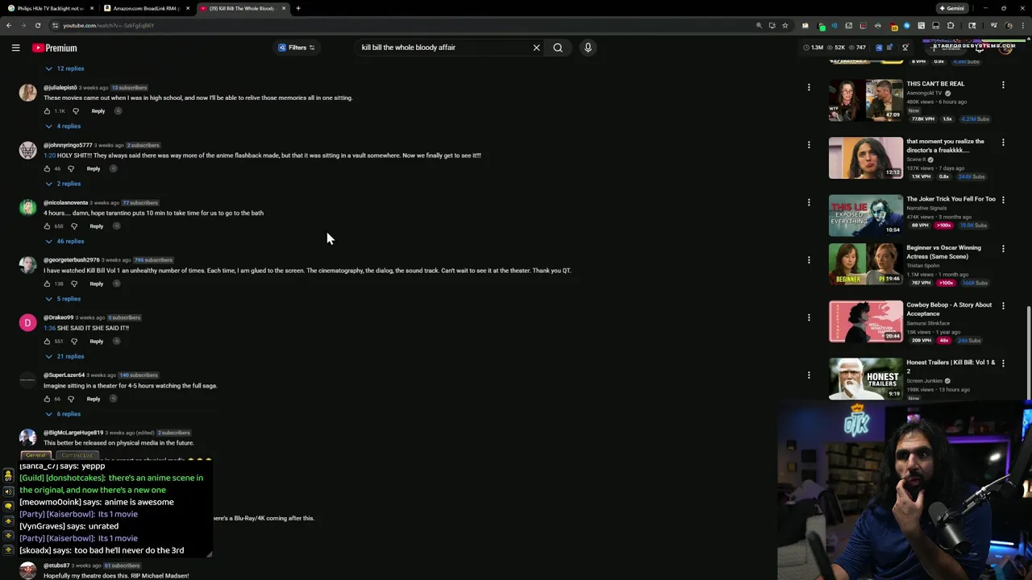Like SuperLazer64's comment
Image resolution: width=1032 pixels, height=580 pixels.
click(47, 399)
